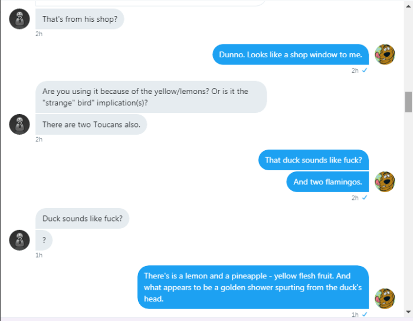
Task: Click the "Are you using it because of the yellow/lemons?" message
Action: click(x=150, y=97)
